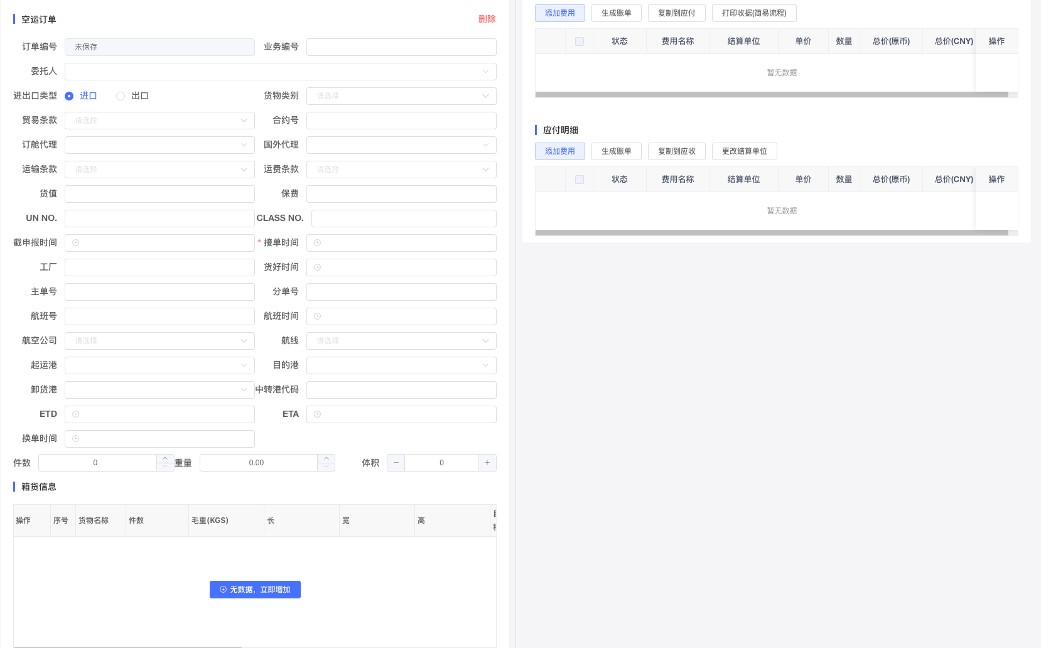Click the plus icon to increase 体积
Screen dimensions: 1041x648
[487, 463]
